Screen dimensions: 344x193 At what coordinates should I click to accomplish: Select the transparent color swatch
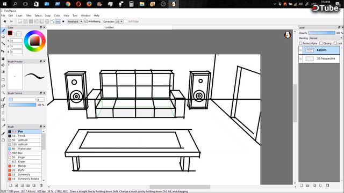click(x=19, y=34)
